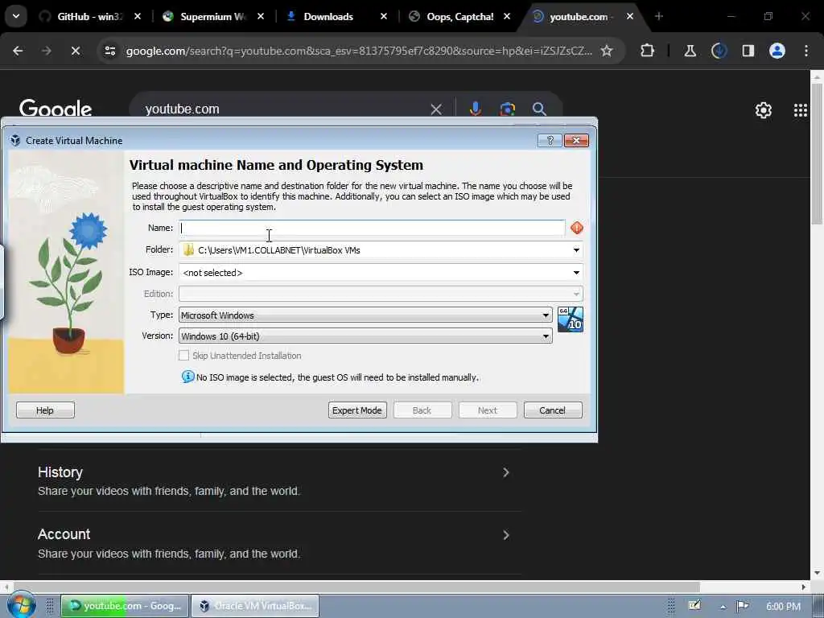Click the Back button in the wizard
Viewport: 824px width, 618px height.
[422, 410]
